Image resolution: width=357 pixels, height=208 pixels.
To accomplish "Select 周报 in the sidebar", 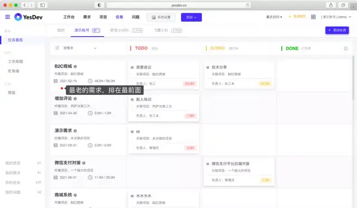I will click(12, 93).
